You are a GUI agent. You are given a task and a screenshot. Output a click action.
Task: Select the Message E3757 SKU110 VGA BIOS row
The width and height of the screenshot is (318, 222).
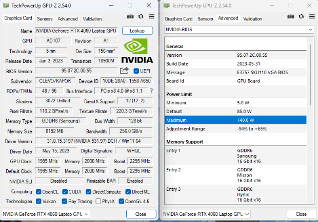tap(235, 73)
